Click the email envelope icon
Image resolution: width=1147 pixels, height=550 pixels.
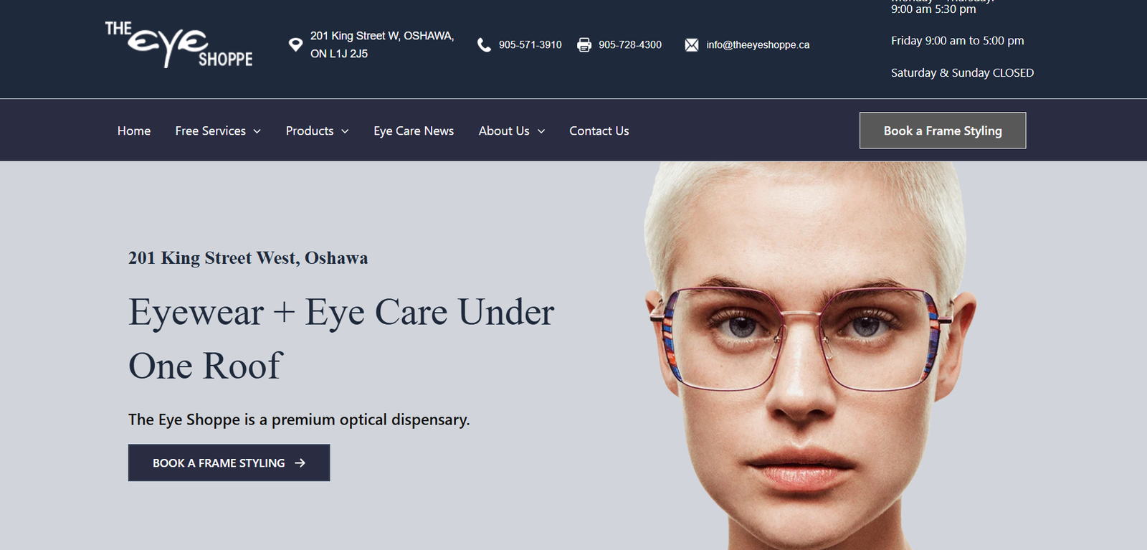[691, 44]
